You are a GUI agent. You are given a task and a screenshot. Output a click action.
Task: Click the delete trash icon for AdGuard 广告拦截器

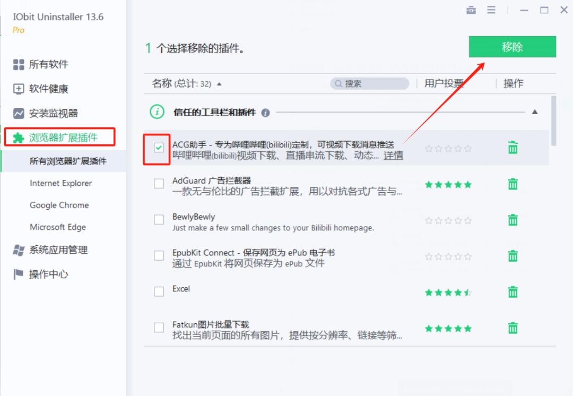[x=513, y=184]
